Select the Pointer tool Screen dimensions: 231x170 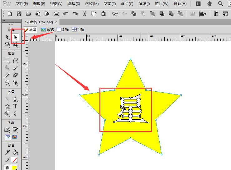7,37
